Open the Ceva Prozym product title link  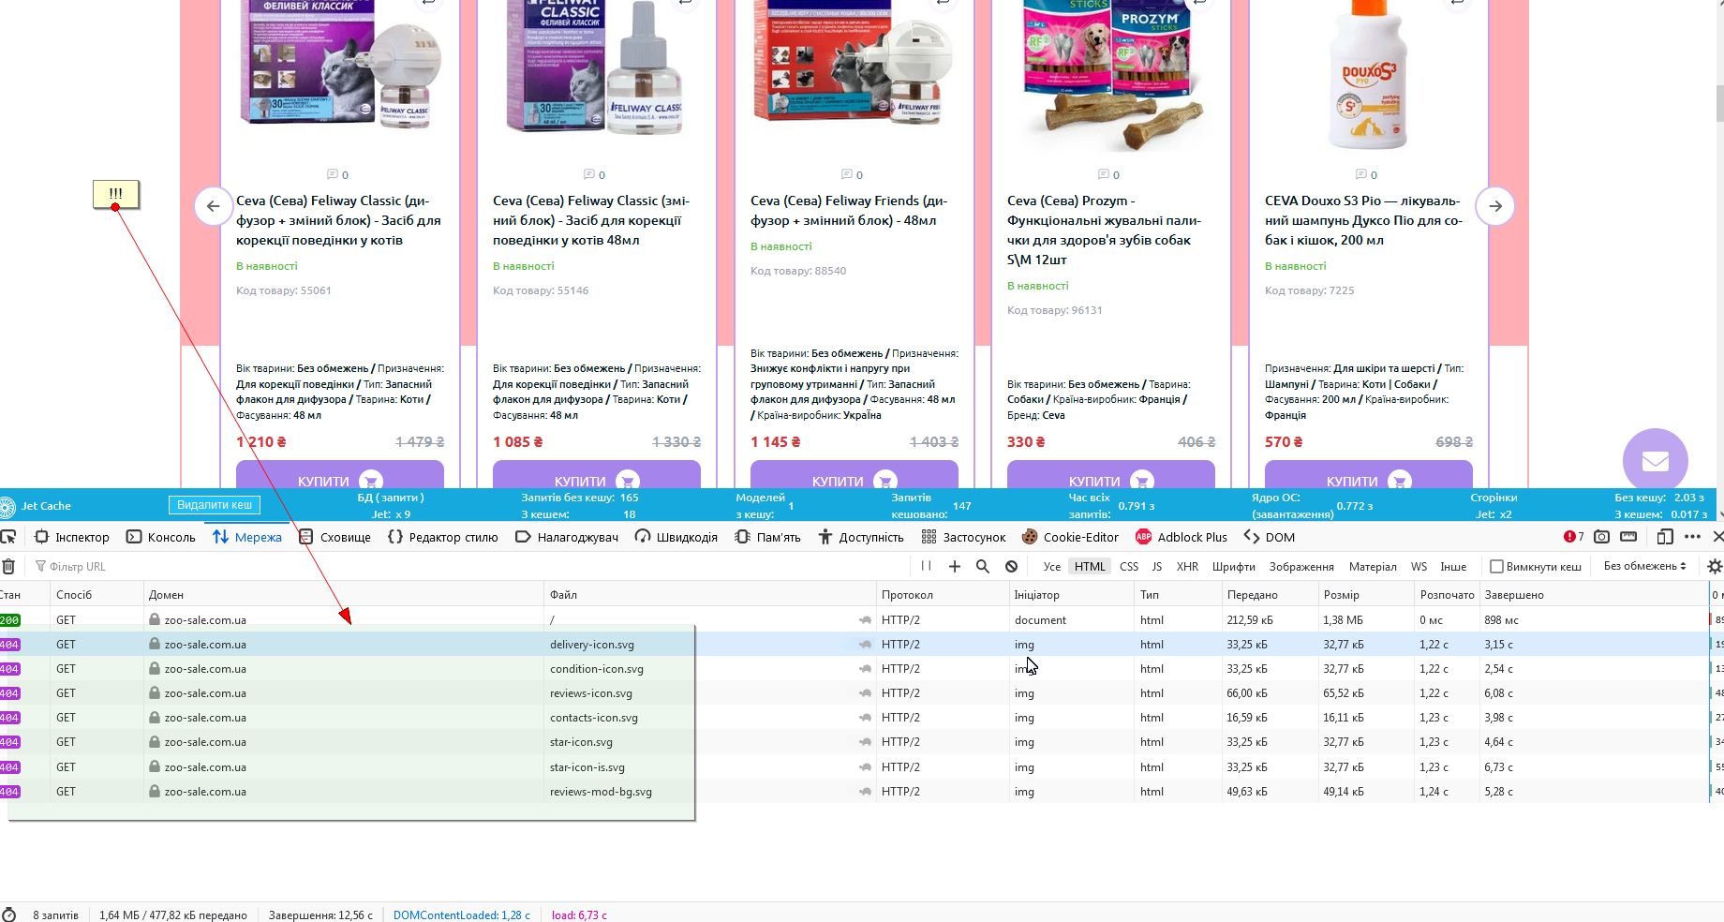point(1104,230)
